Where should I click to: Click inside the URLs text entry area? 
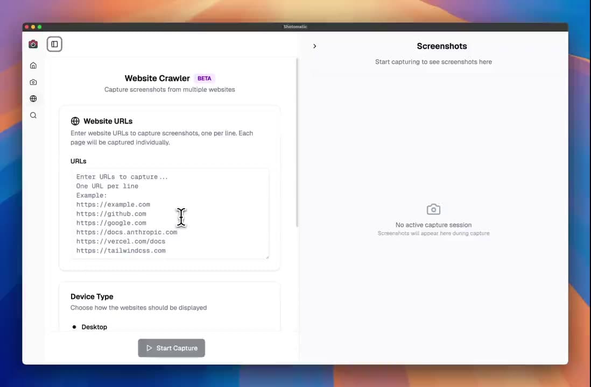[170, 213]
